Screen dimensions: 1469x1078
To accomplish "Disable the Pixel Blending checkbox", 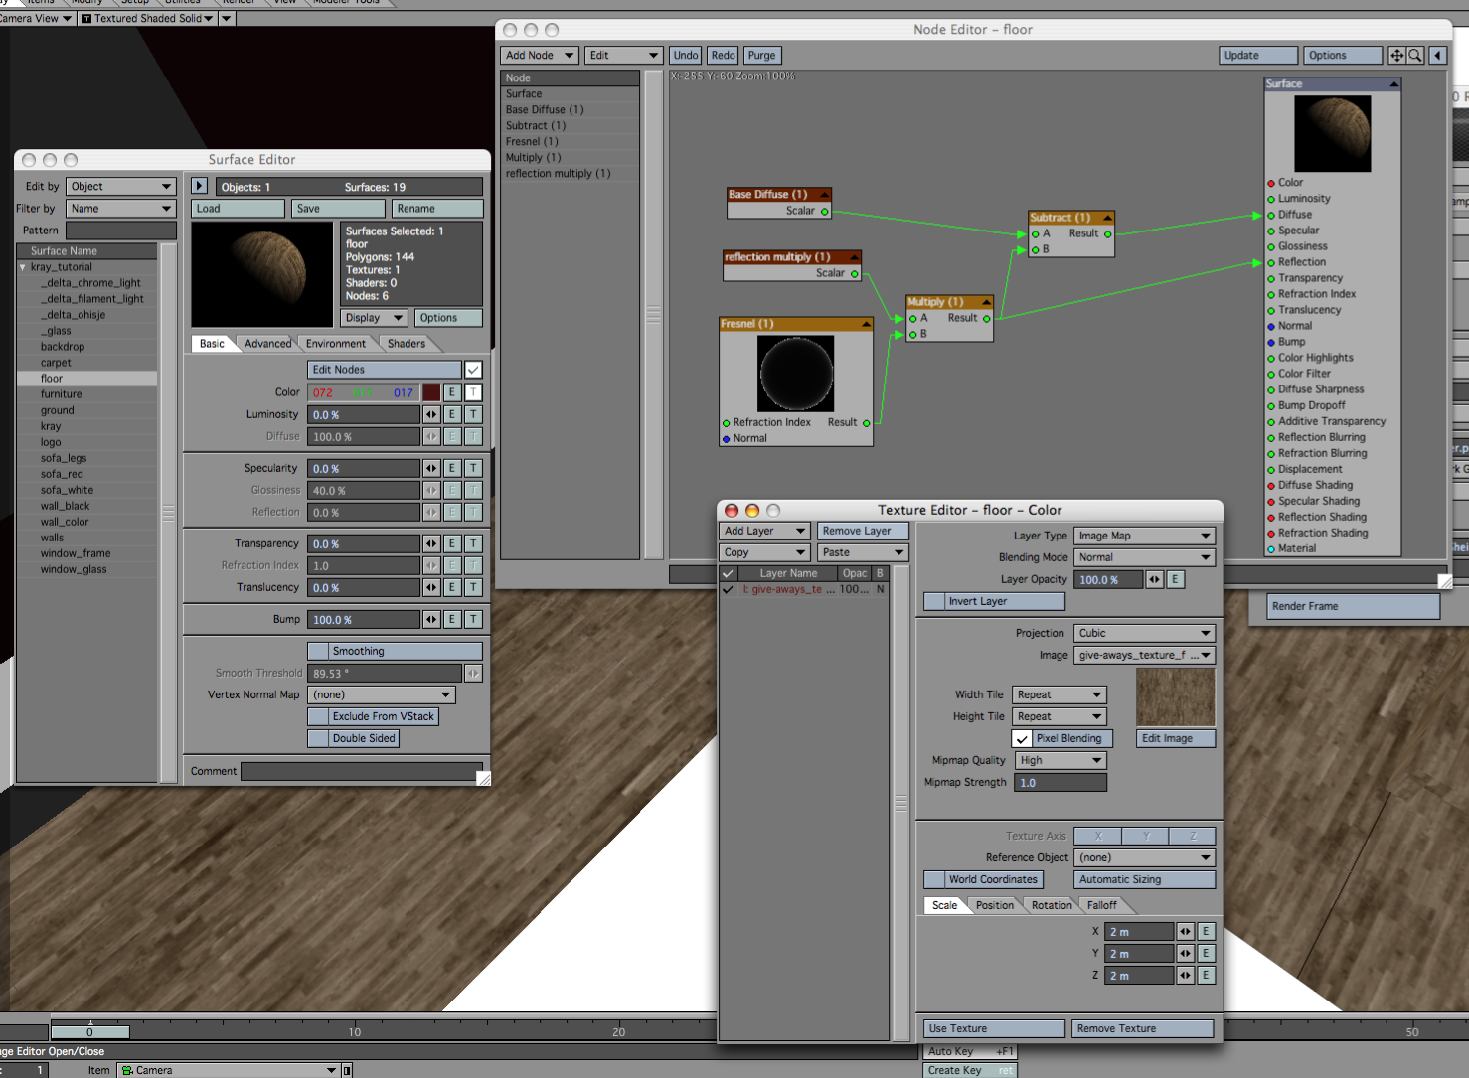I will [1022, 738].
